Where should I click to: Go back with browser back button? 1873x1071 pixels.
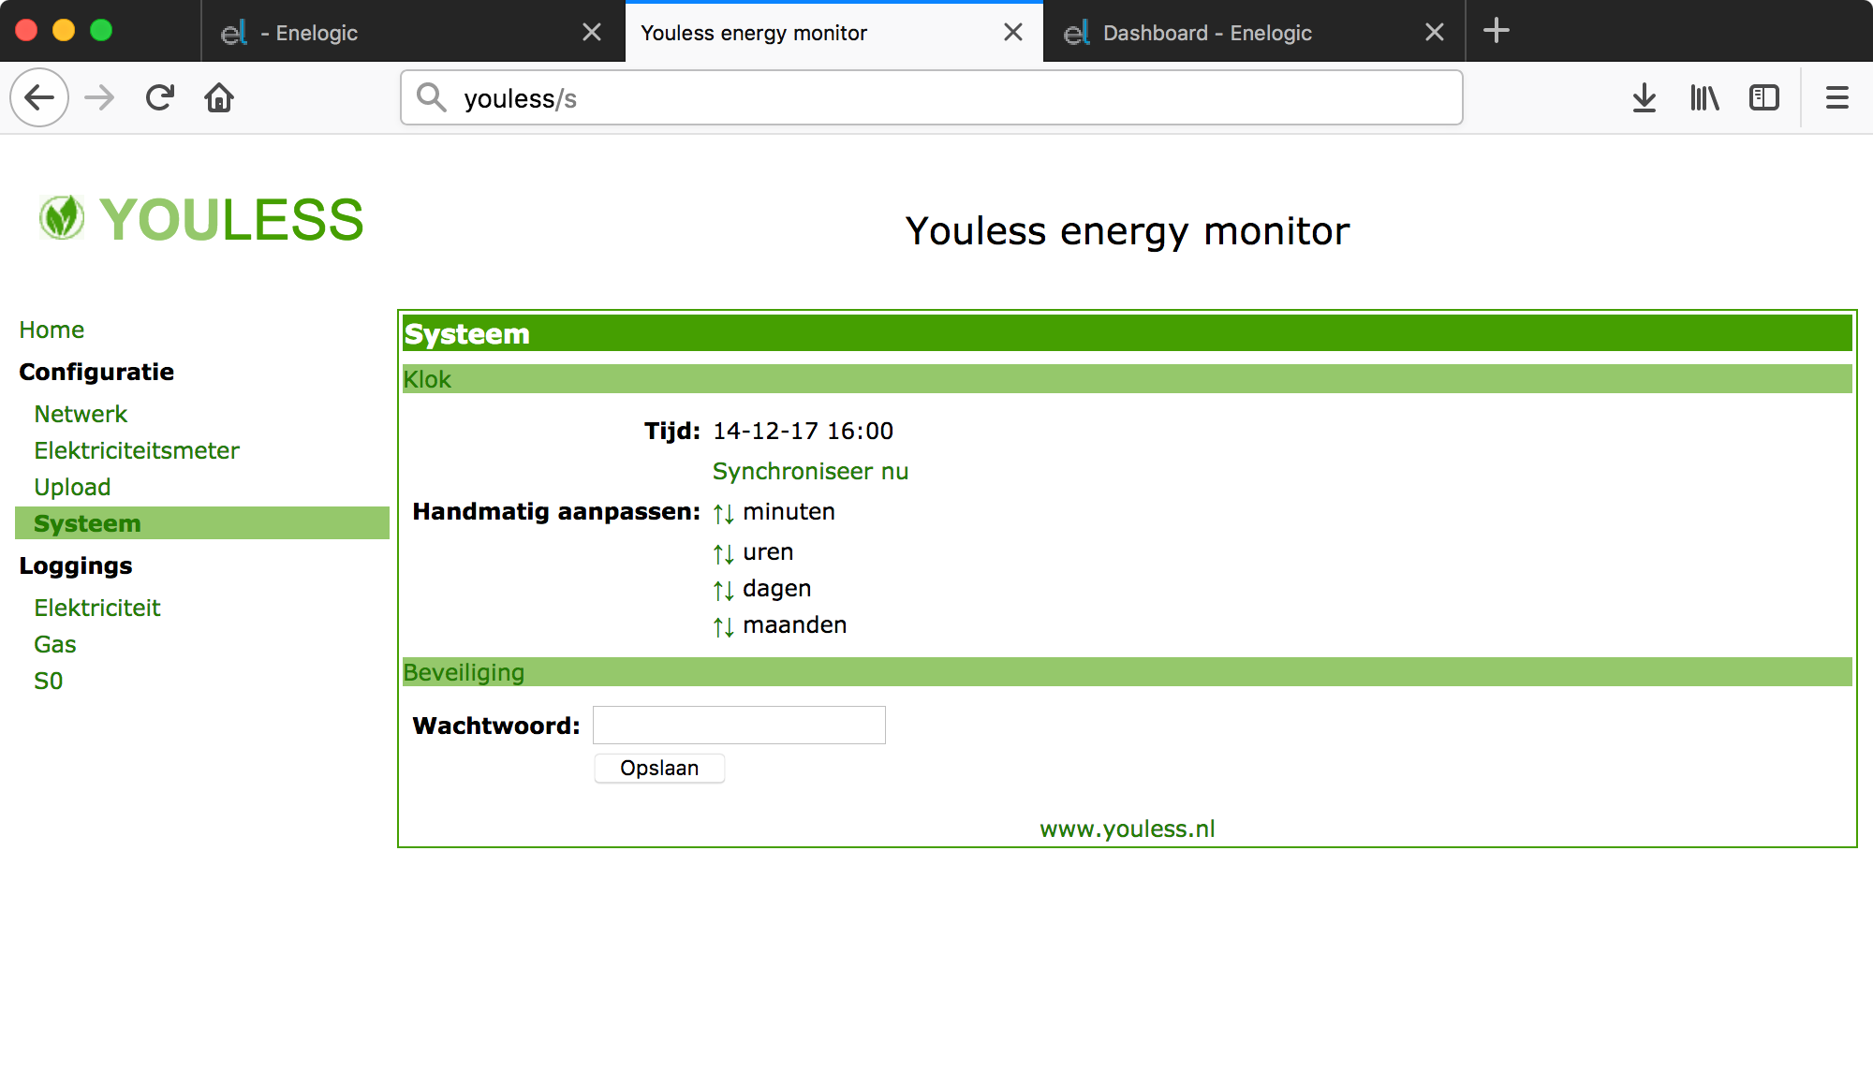[39, 97]
